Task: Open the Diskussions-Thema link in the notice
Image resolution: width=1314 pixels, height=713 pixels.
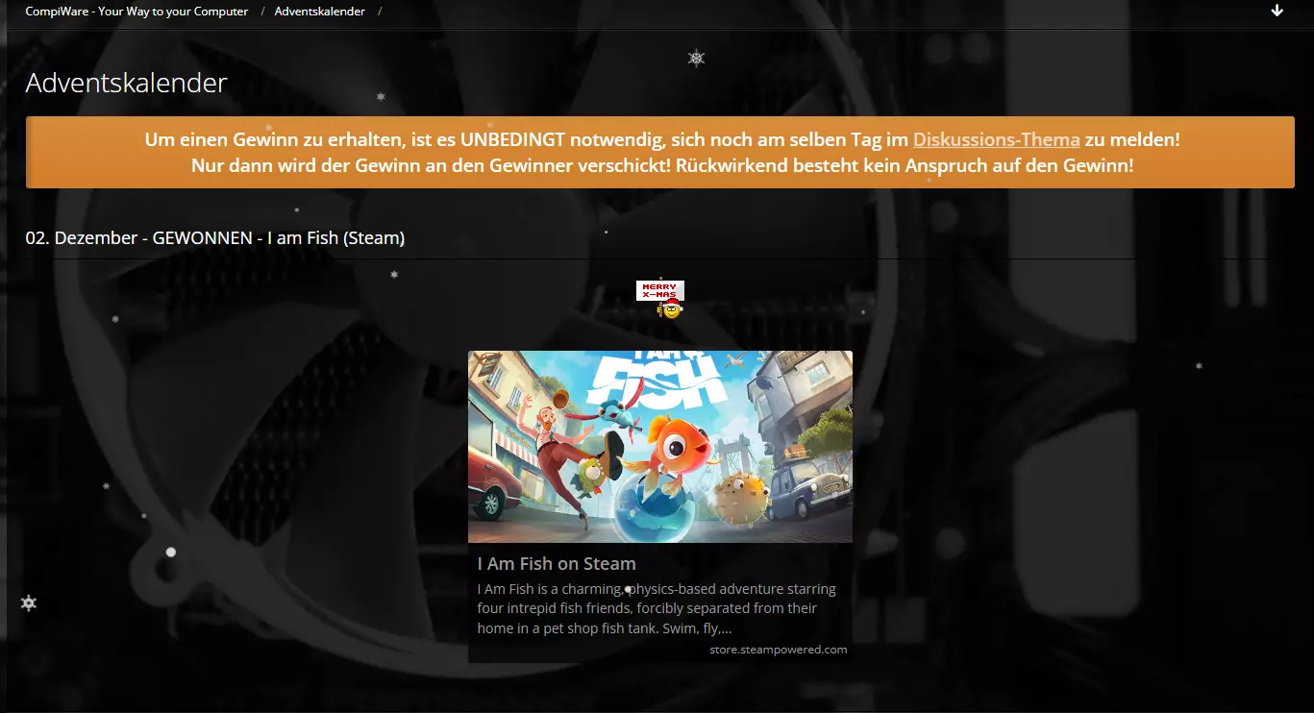Action: 996,139
